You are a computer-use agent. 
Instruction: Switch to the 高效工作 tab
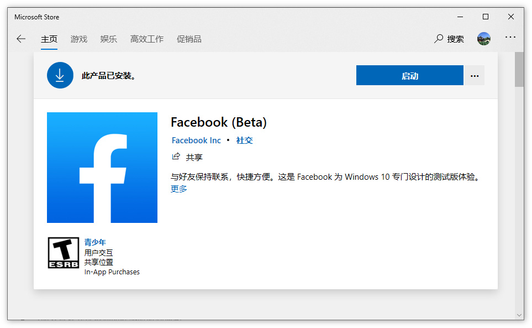pos(146,39)
